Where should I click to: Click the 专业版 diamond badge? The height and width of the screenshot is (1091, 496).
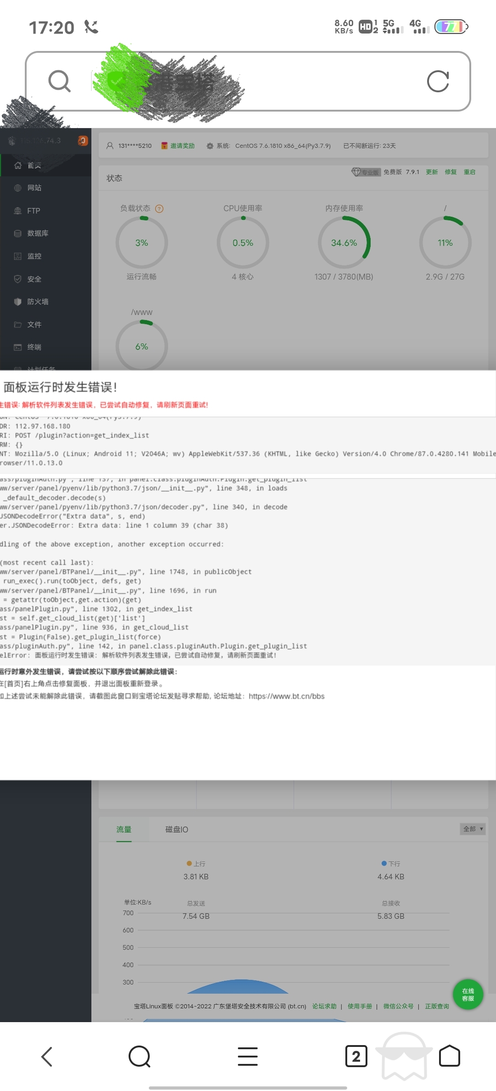click(366, 172)
